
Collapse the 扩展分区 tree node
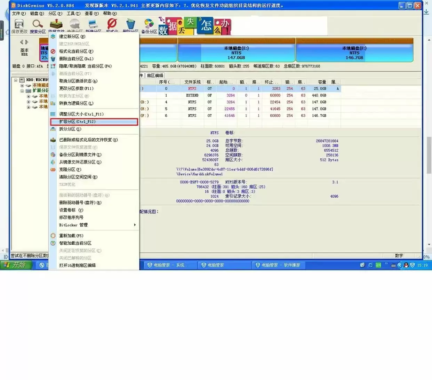(22, 91)
